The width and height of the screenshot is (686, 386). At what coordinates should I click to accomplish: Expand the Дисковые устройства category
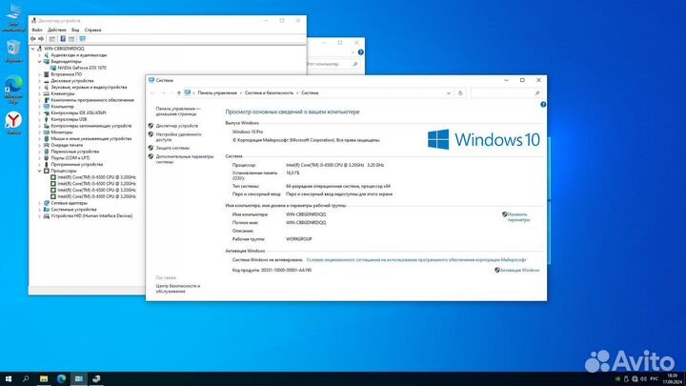(39, 81)
